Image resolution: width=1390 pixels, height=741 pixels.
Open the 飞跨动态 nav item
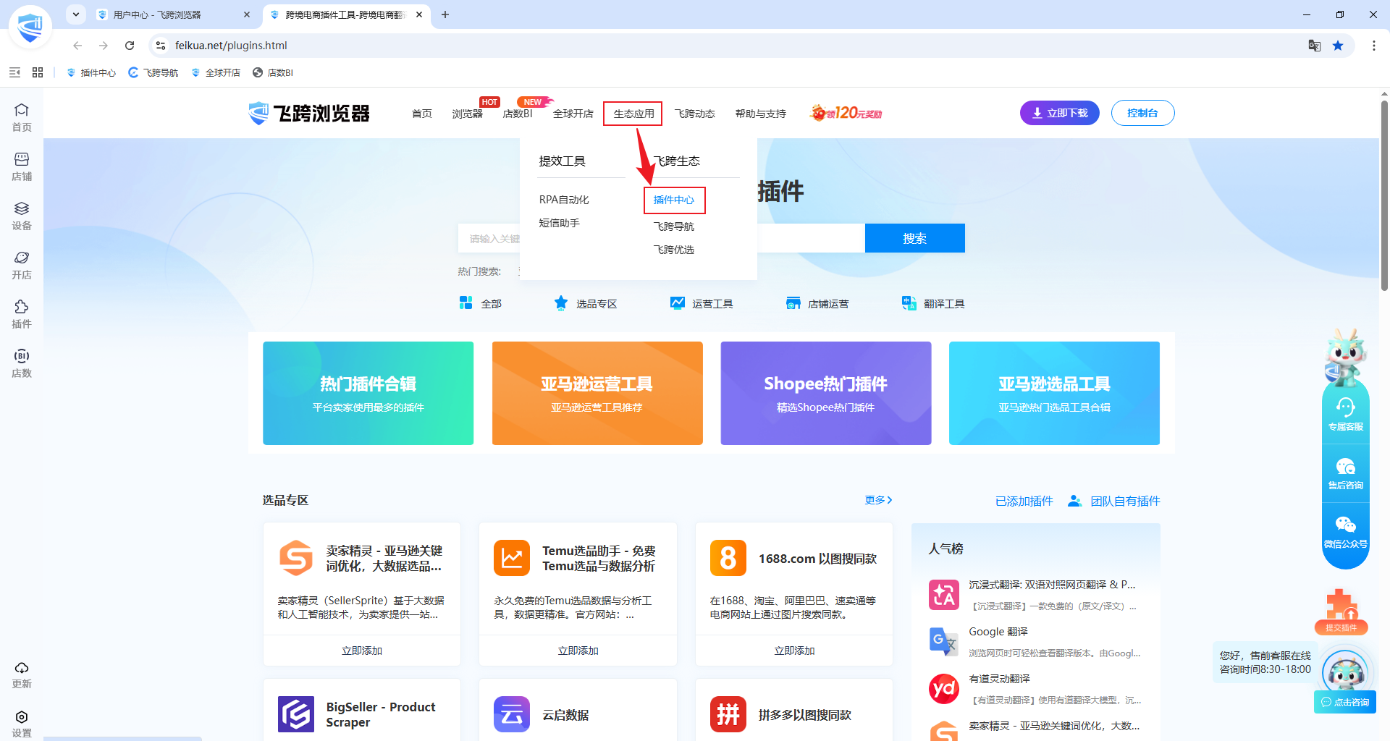tap(695, 114)
